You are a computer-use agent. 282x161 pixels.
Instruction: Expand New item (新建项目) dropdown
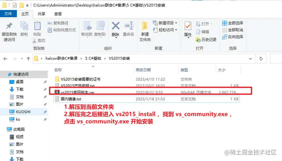coord(176,23)
